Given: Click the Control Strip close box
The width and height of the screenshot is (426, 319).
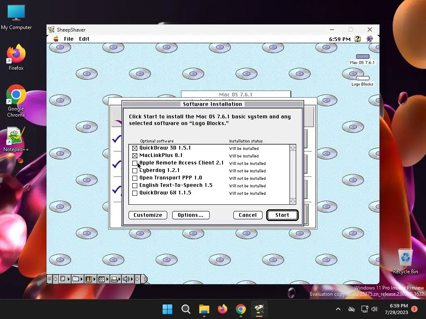Looking at the screenshot, I should pyautogui.click(x=50, y=279).
